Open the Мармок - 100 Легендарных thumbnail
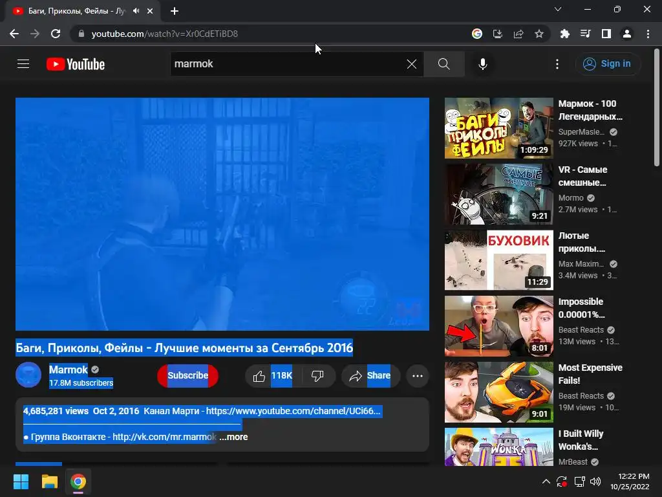662x497 pixels. pos(498,129)
